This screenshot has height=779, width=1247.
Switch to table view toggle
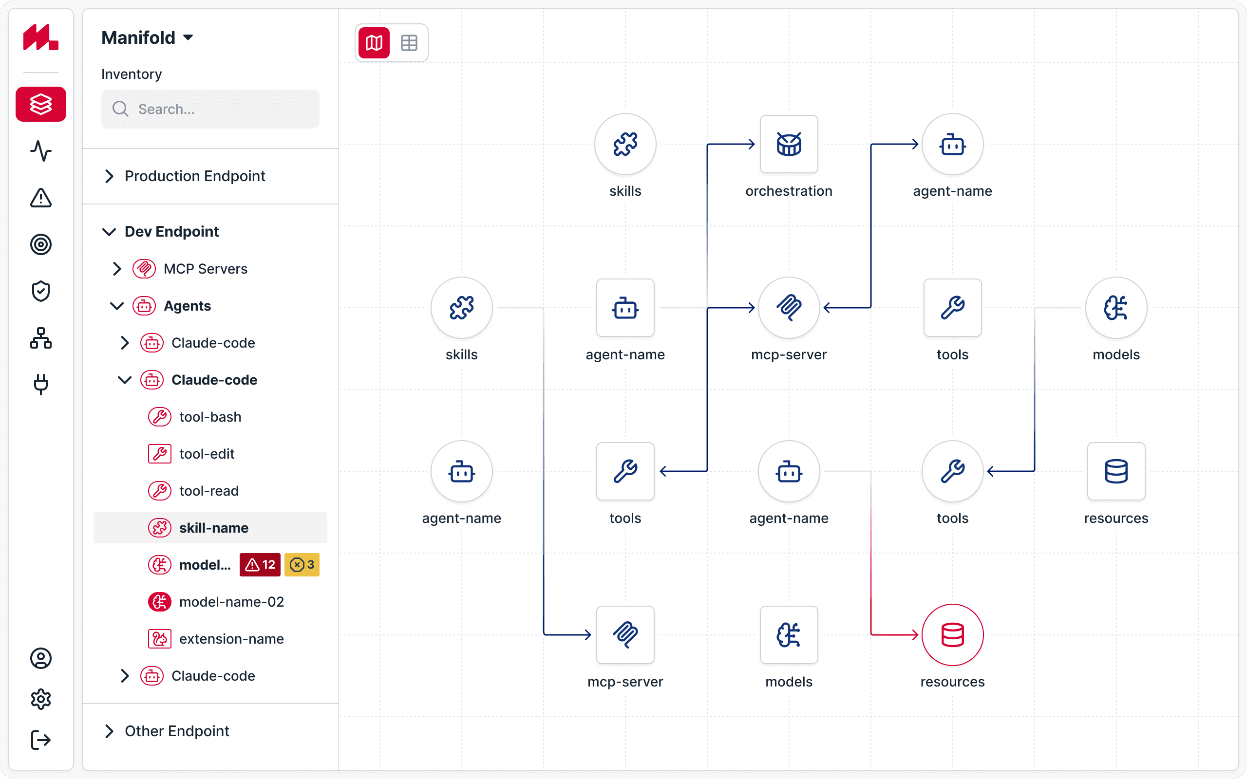click(409, 43)
